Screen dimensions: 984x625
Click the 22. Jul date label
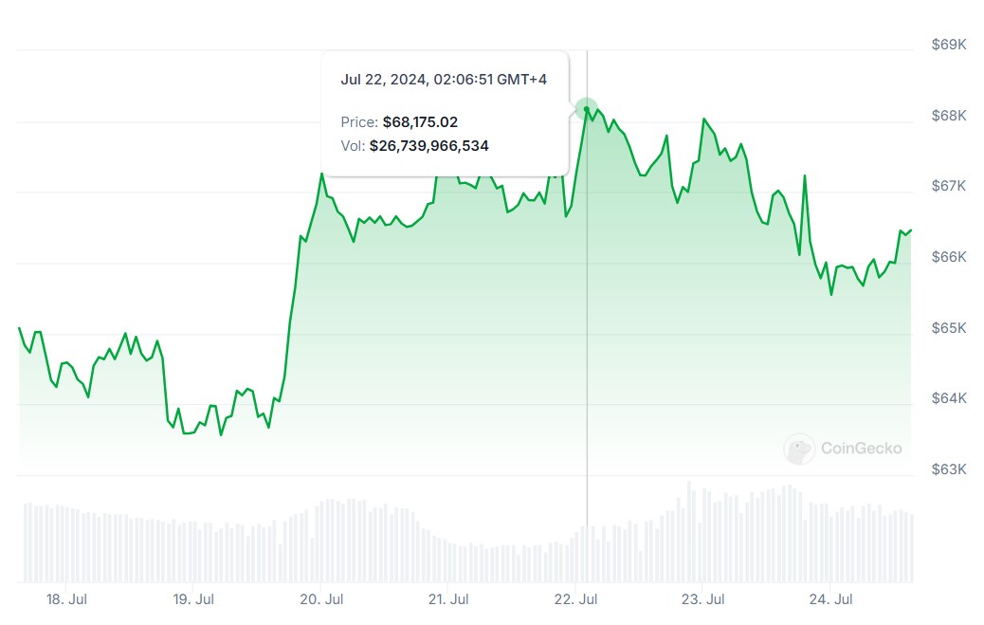[575, 599]
